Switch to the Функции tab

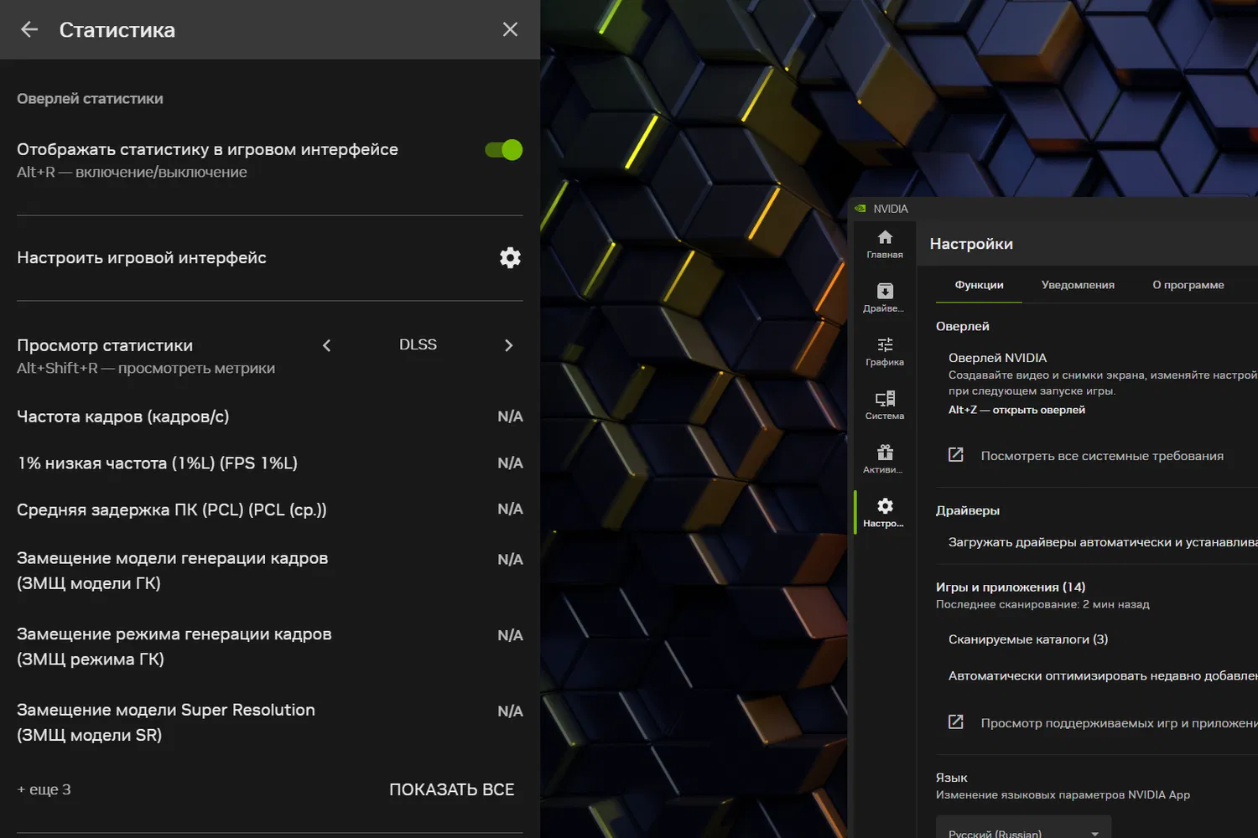[x=979, y=285]
